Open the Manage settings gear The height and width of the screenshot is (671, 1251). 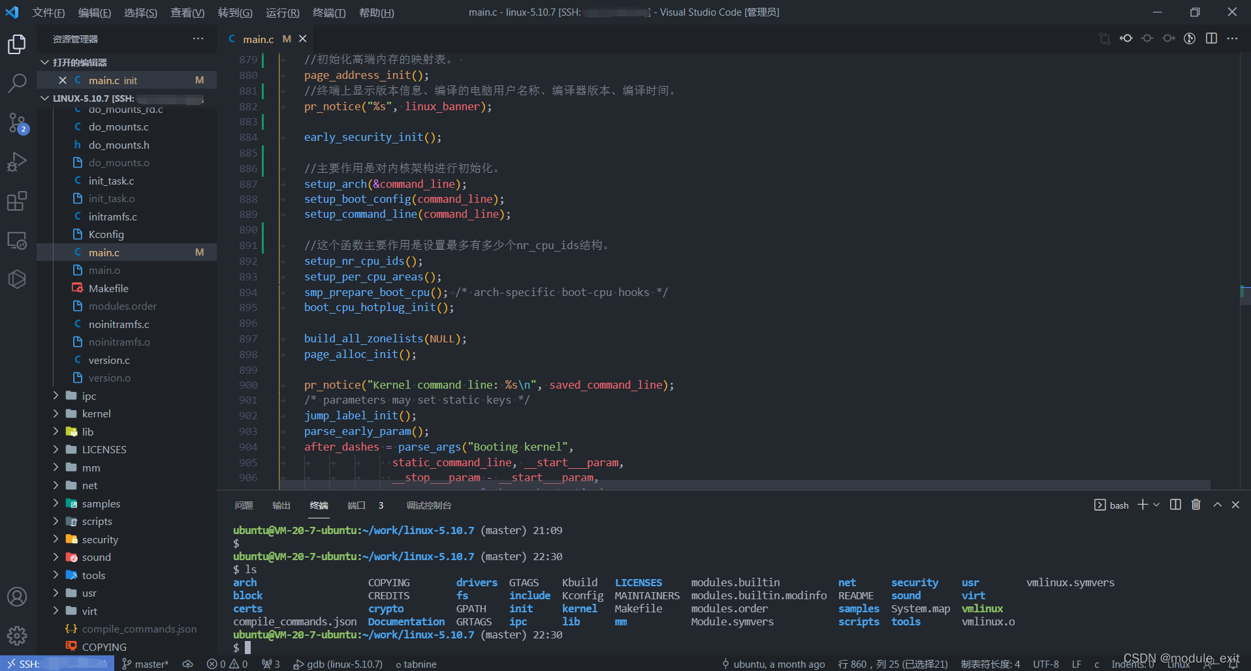17,635
